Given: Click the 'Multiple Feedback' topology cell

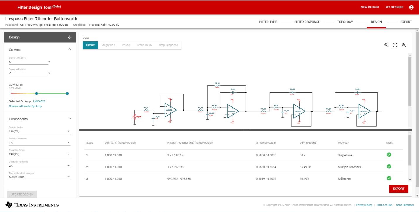Looking at the screenshot, I should click(349, 167).
